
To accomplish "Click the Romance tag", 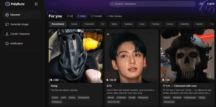I will (x=143, y=97).
